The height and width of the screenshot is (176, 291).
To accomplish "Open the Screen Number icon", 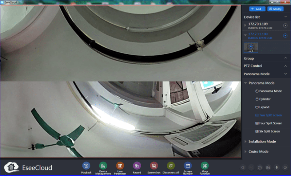I will (x=188, y=166).
